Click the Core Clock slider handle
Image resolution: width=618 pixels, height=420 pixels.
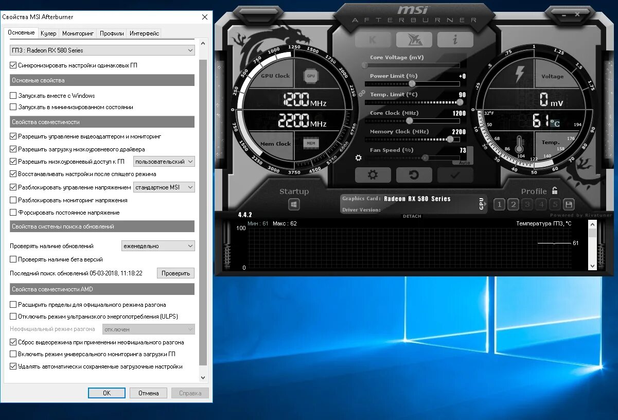tap(410, 121)
